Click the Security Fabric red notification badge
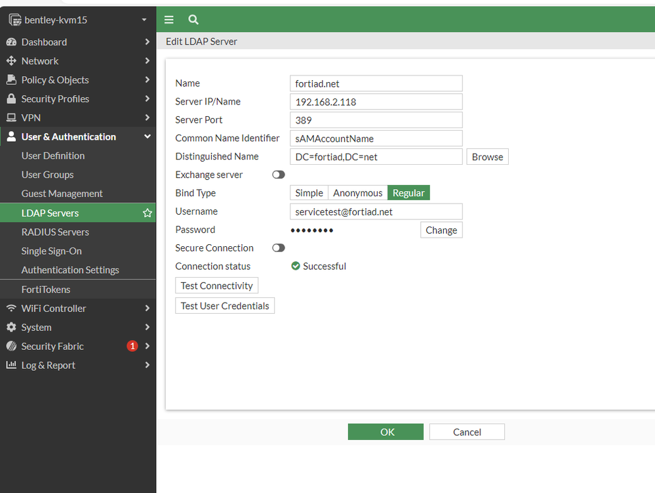This screenshot has width=655, height=493. (132, 346)
